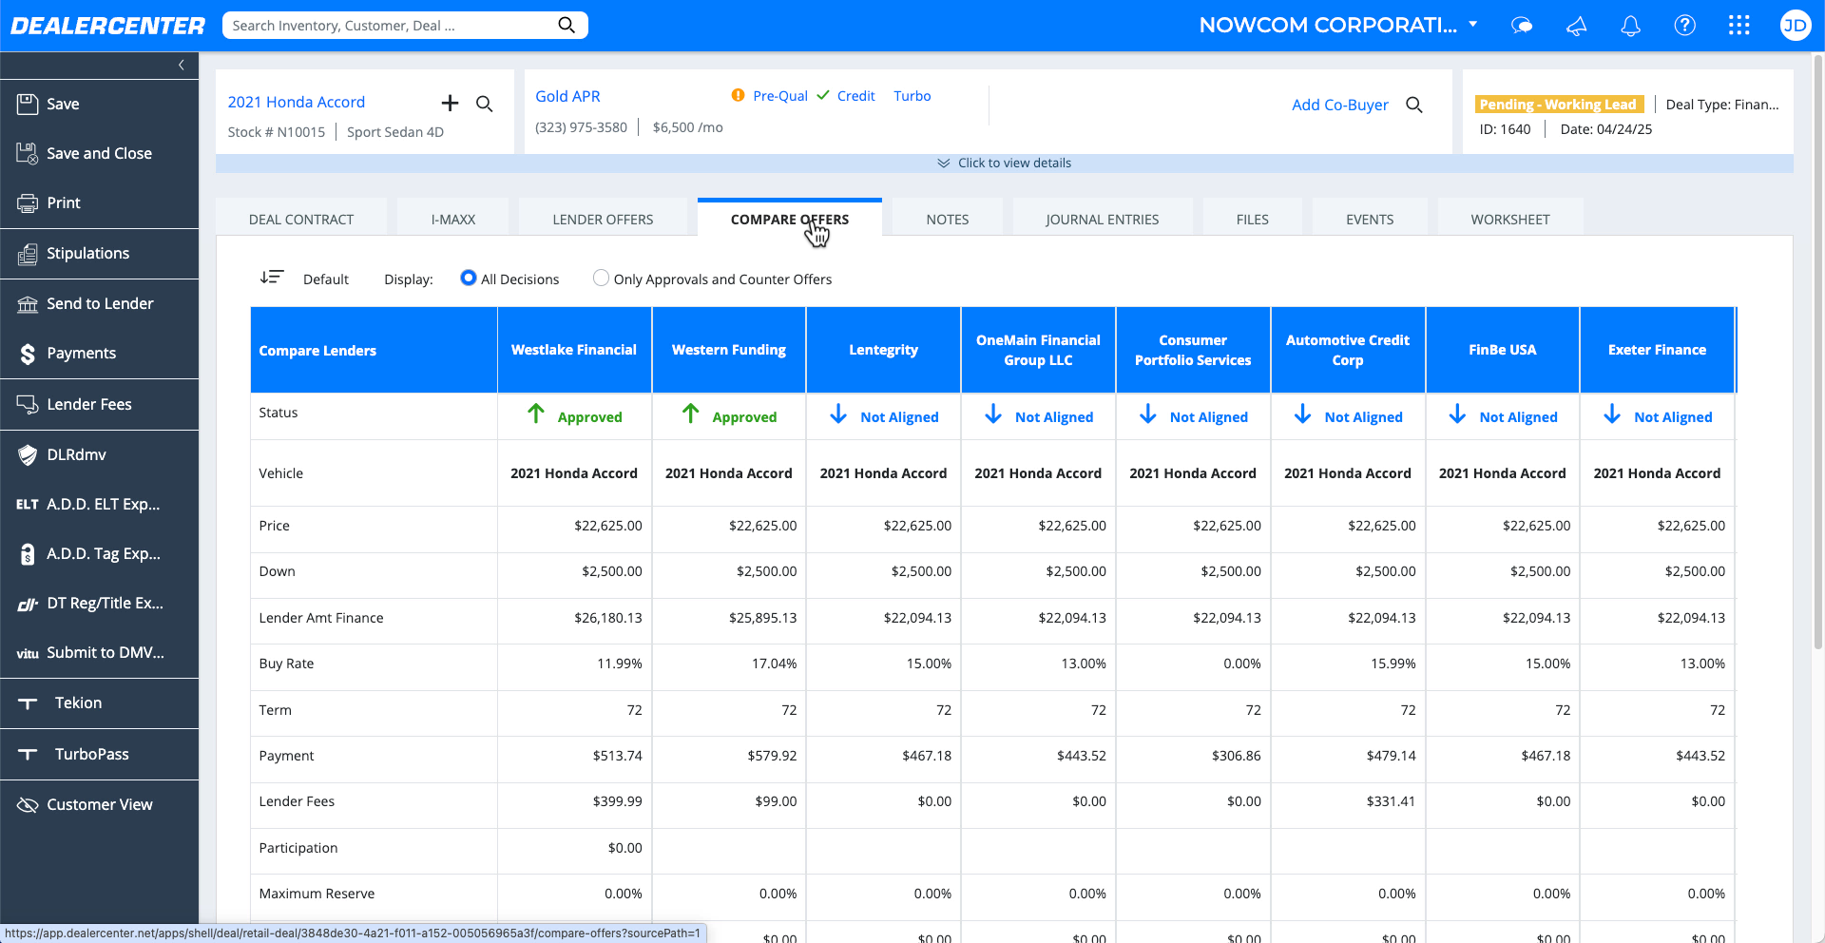Click the page vertical scrollbar
The image size is (1825, 943).
[x=1818, y=352]
